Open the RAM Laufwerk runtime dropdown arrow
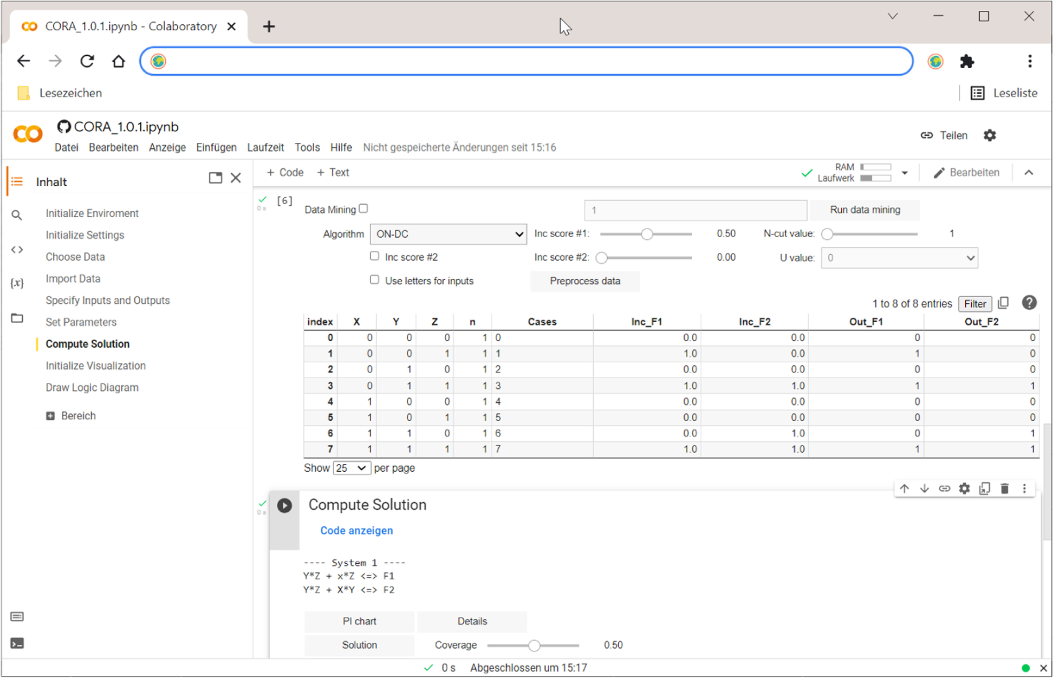This screenshot has width=1053, height=678. tap(905, 173)
